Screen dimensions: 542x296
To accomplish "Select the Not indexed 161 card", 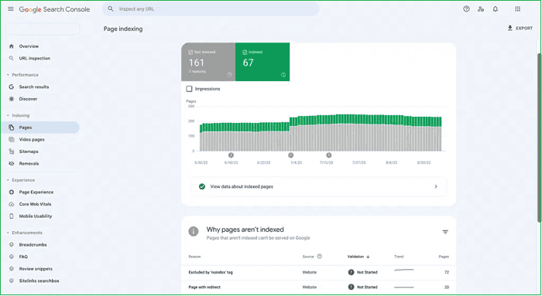I will [208, 62].
